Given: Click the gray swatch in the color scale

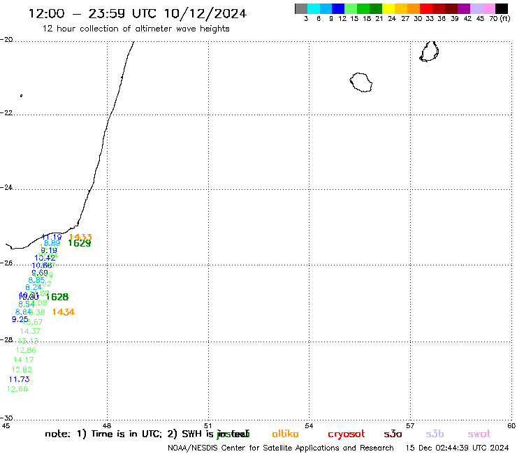Looking at the screenshot, I should click(301, 8).
